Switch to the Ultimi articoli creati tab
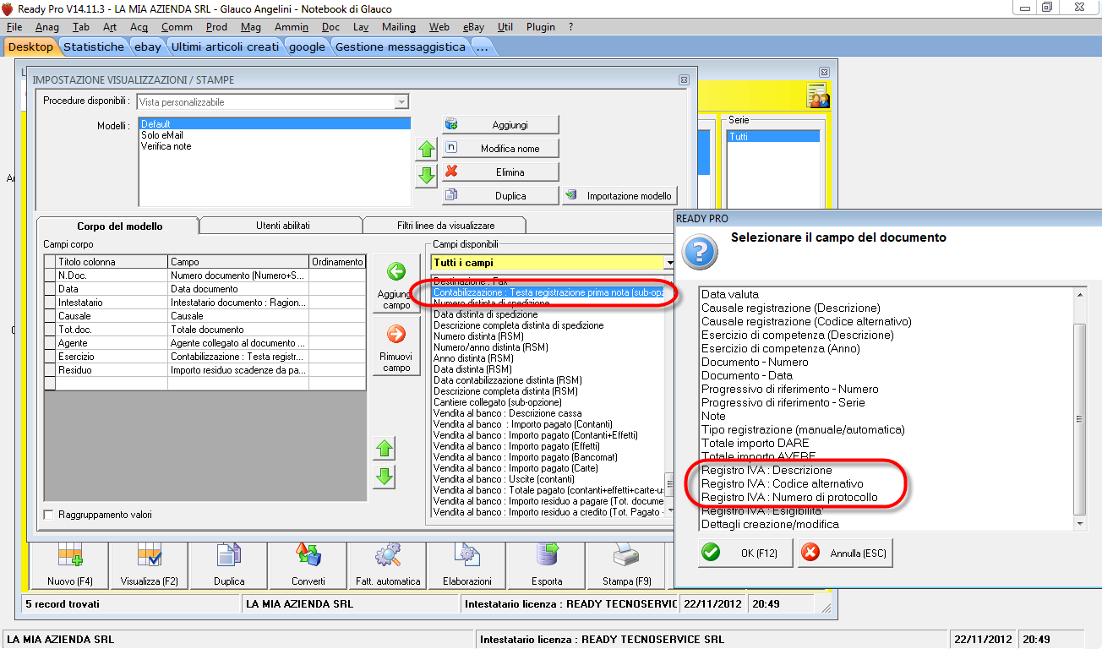1102x649 pixels. (x=225, y=47)
